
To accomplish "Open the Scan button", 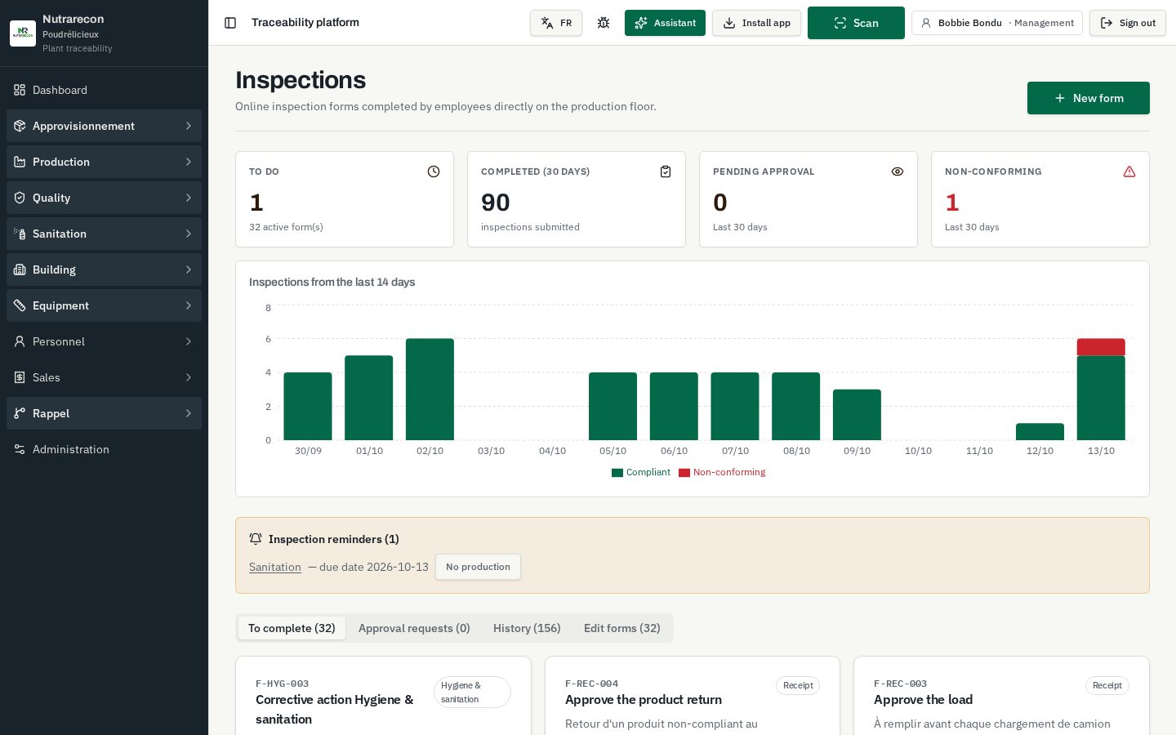I will [x=856, y=23].
